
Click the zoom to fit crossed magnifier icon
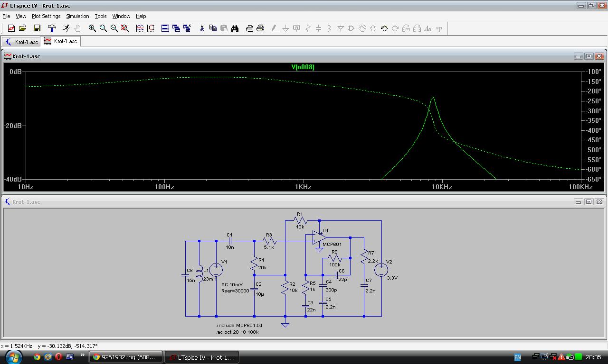[x=125, y=28]
